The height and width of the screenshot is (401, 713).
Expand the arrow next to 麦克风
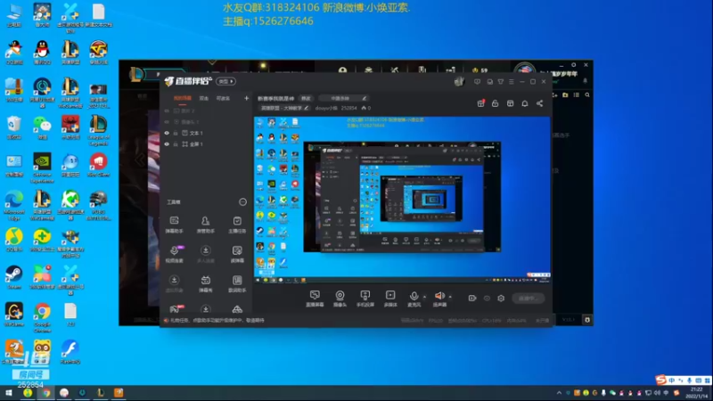[x=425, y=297]
